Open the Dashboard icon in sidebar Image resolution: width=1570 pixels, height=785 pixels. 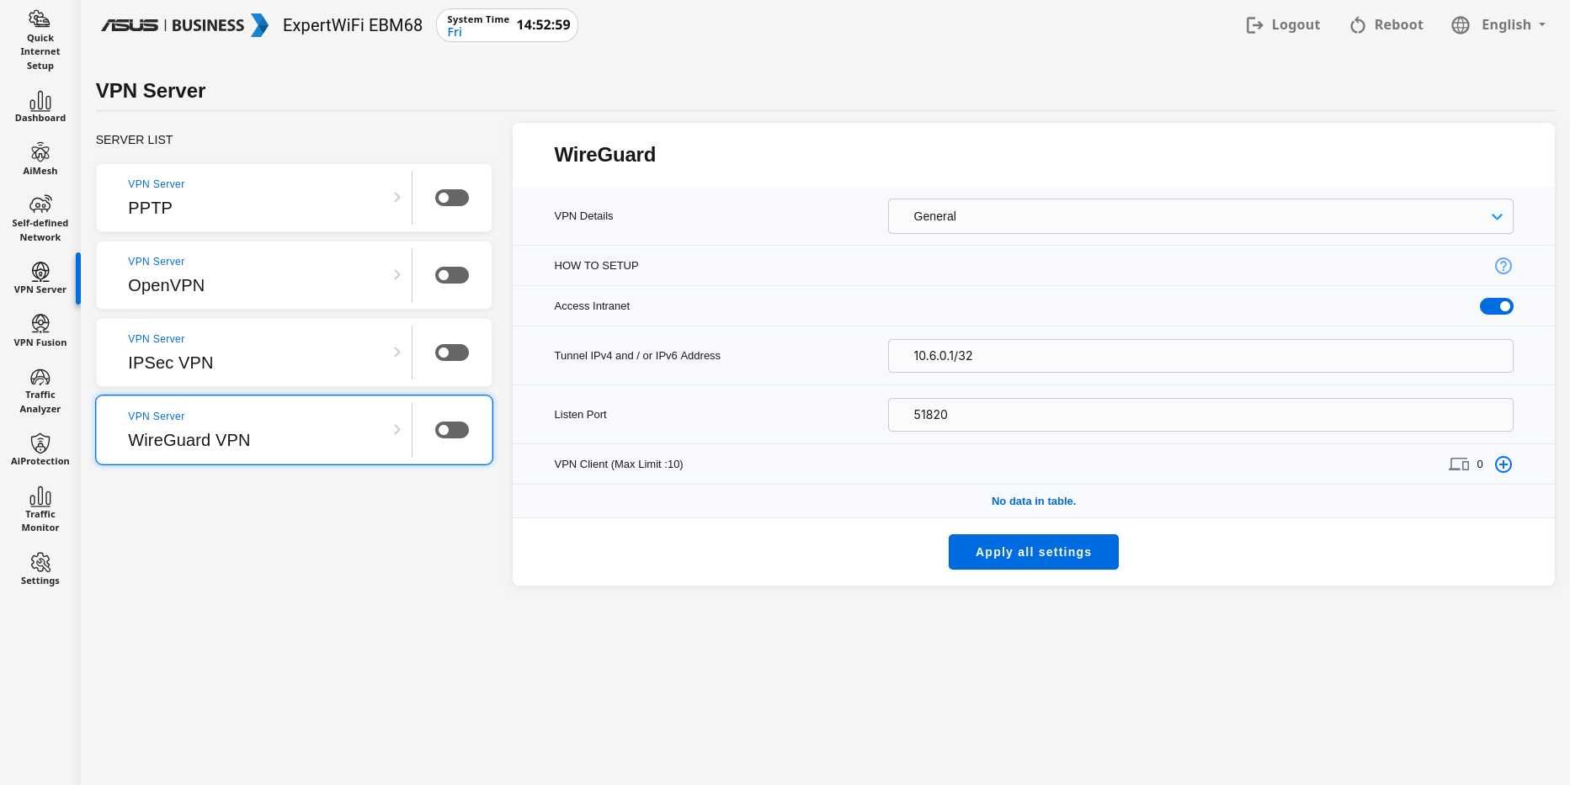40,102
